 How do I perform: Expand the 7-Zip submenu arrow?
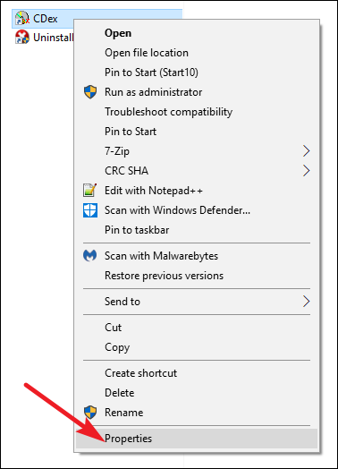click(306, 150)
